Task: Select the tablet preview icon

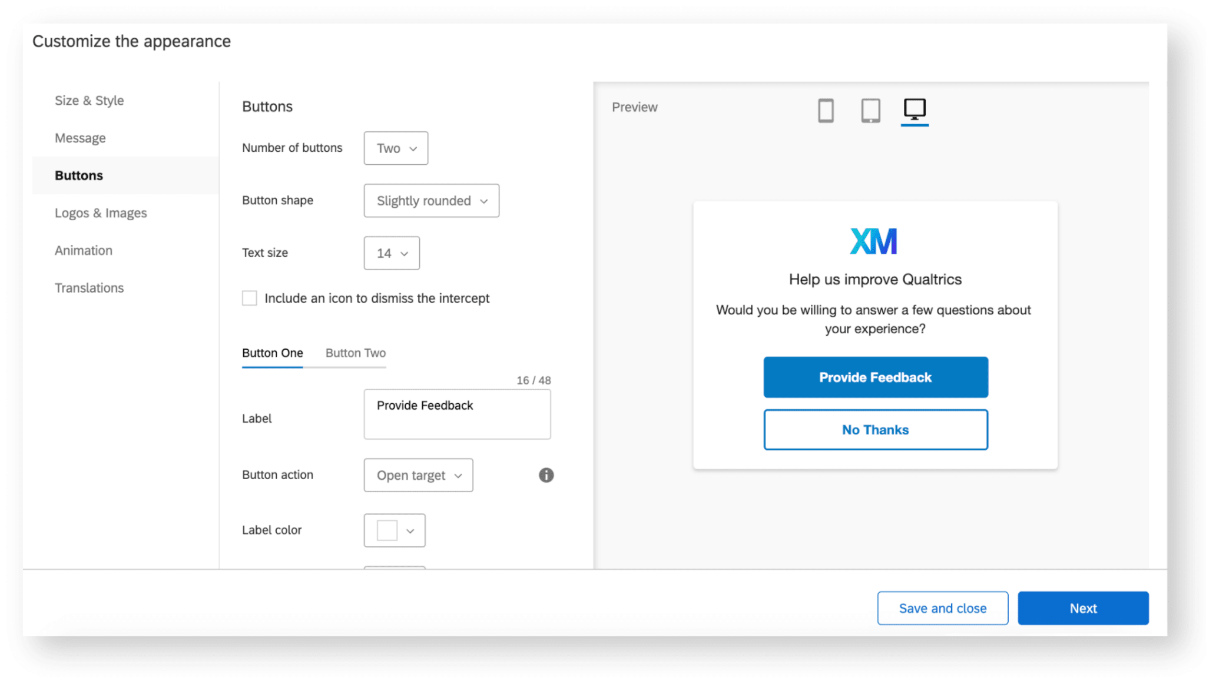Action: [x=870, y=110]
